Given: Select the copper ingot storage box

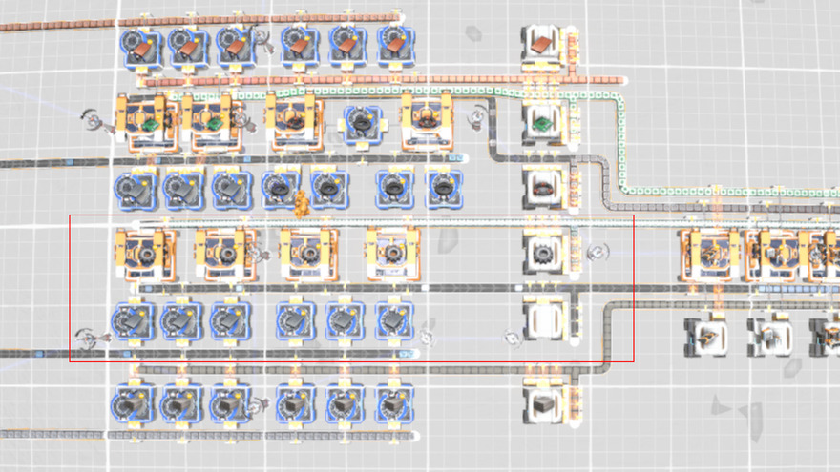Looking at the screenshot, I should pyautogui.click(x=541, y=44).
